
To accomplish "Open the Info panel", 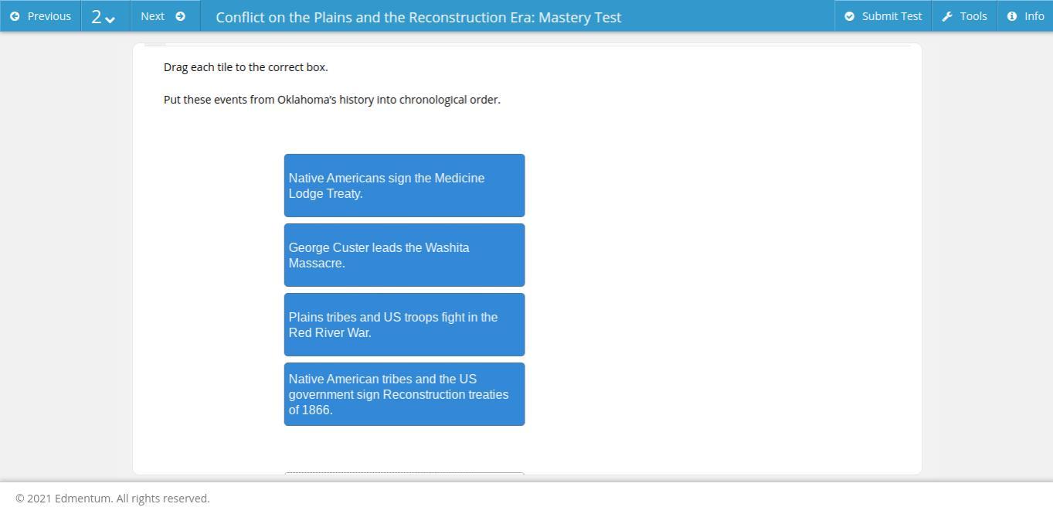I will 1025,16.
